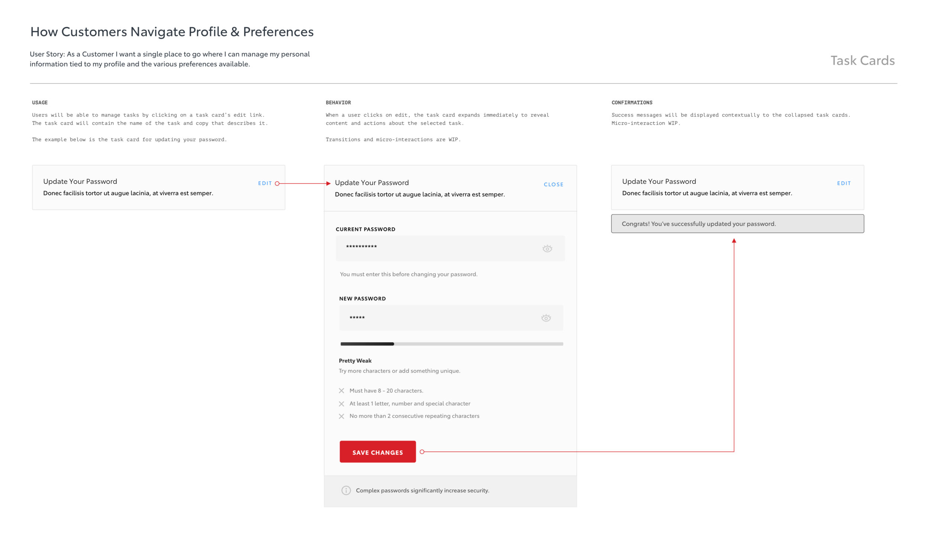This screenshot has height=535, width=951.
Task: Click the password strength progress bar
Action: click(x=452, y=344)
